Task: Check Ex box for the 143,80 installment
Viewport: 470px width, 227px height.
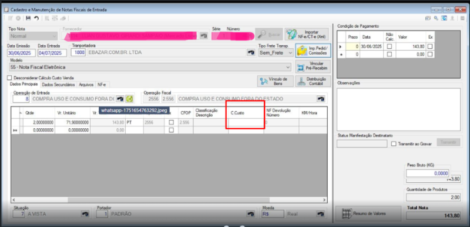Action: (x=430, y=46)
